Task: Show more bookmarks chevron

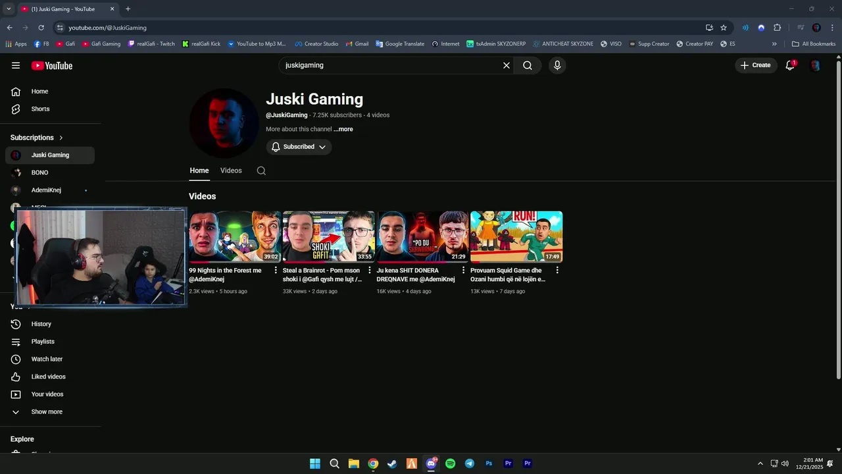Action: (x=774, y=44)
